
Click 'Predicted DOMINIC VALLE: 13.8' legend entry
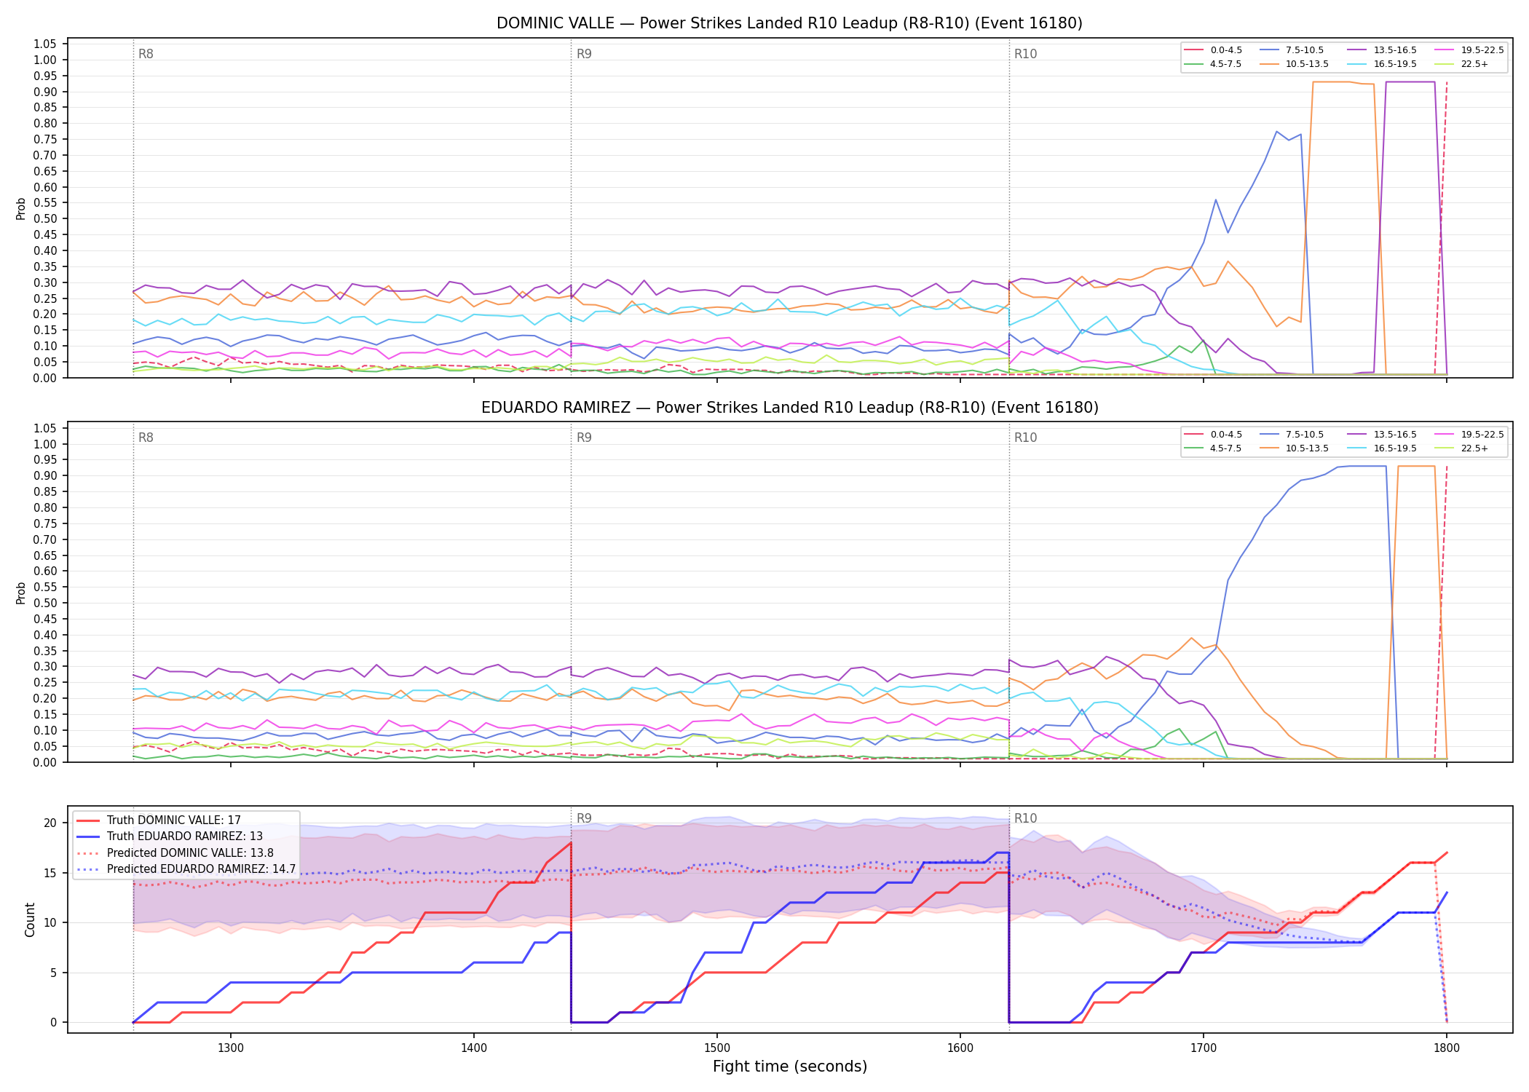(175, 853)
